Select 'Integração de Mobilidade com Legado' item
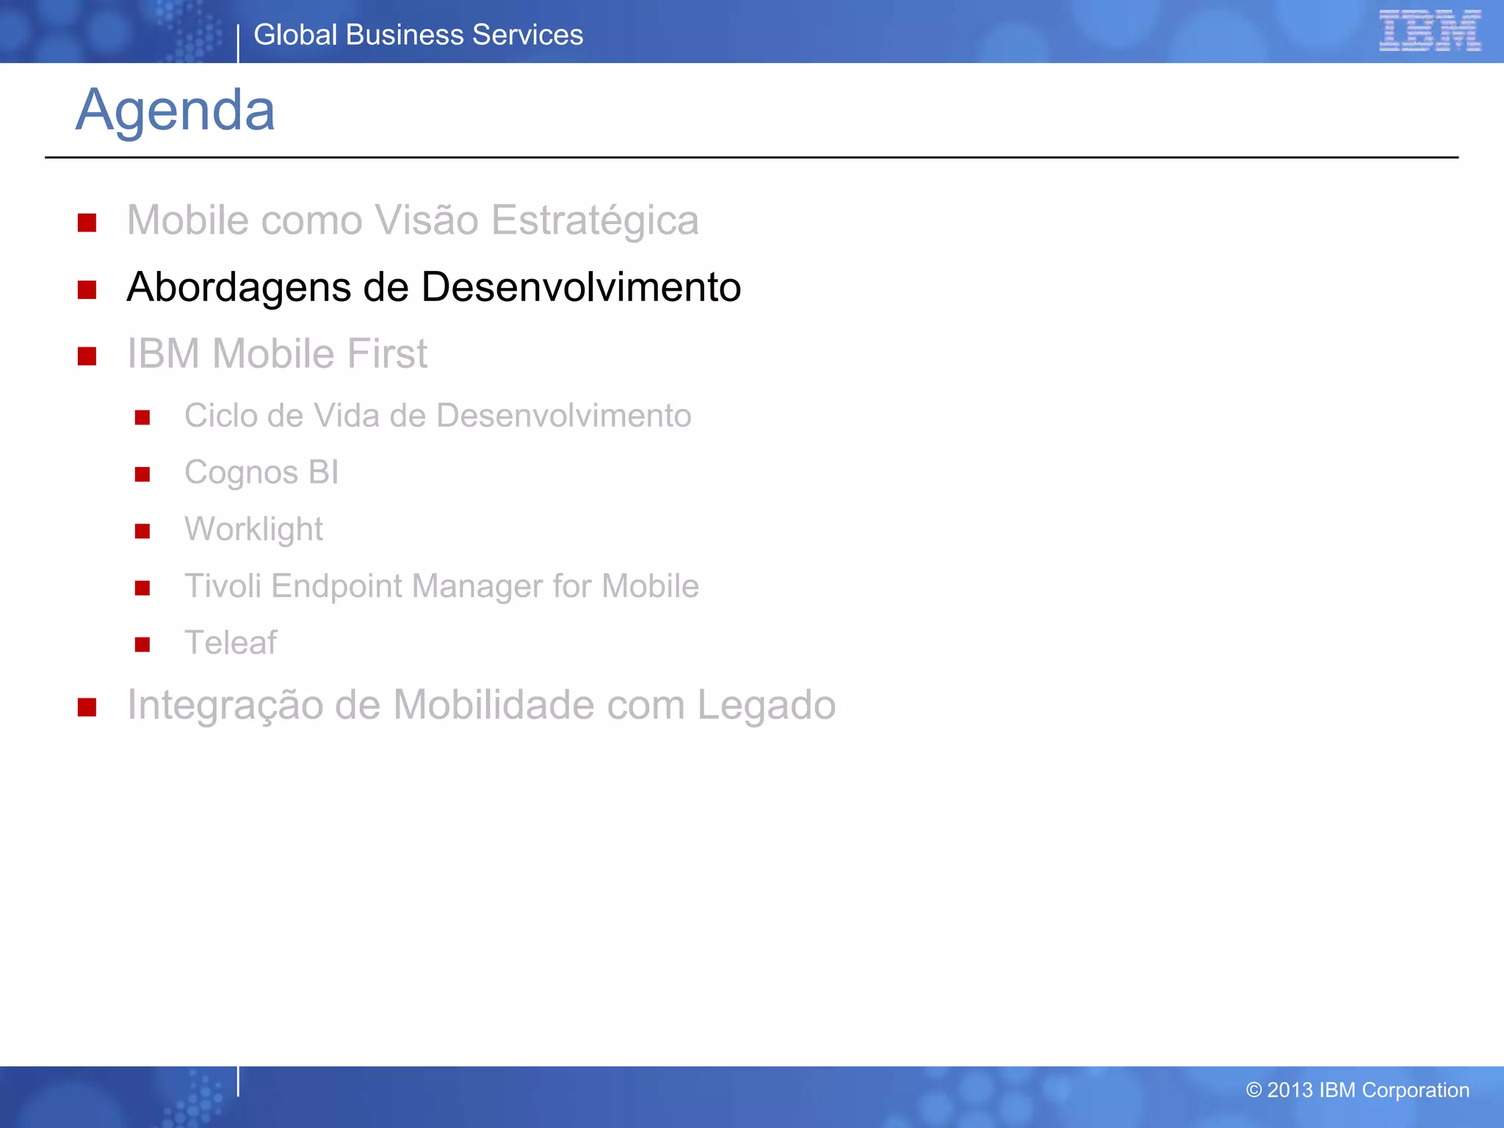 (482, 705)
